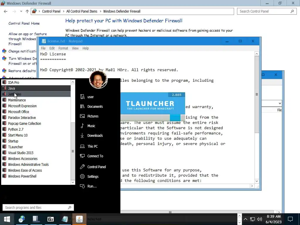Viewport: 300px width, 225px height.
Task: Show hidden system tray icons
Action: tap(246, 219)
